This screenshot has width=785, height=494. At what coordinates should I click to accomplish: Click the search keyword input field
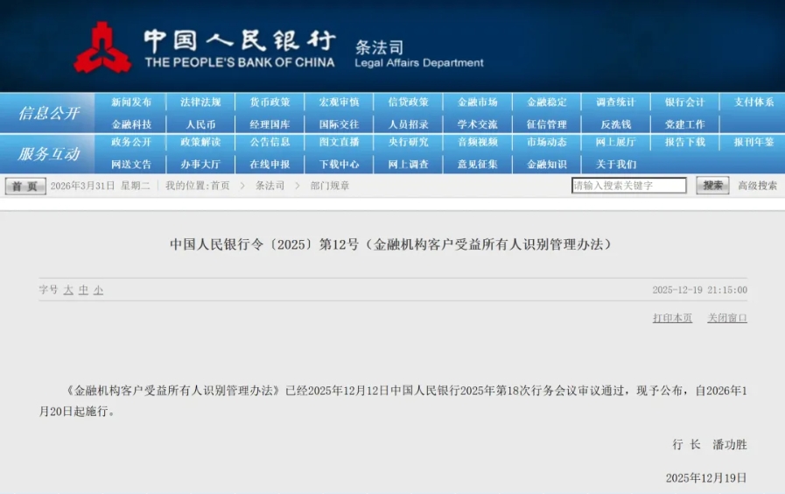(x=628, y=186)
